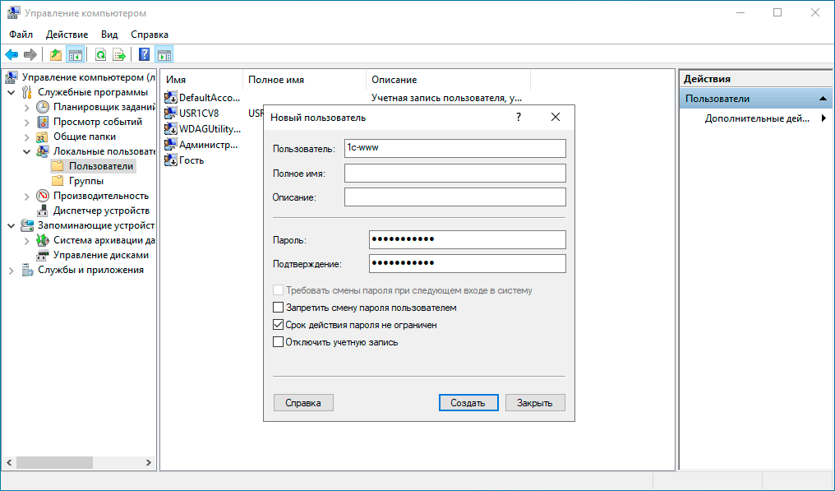Click the Просмотр событий icon
Viewport: 835px width, 491px height.
(43, 122)
